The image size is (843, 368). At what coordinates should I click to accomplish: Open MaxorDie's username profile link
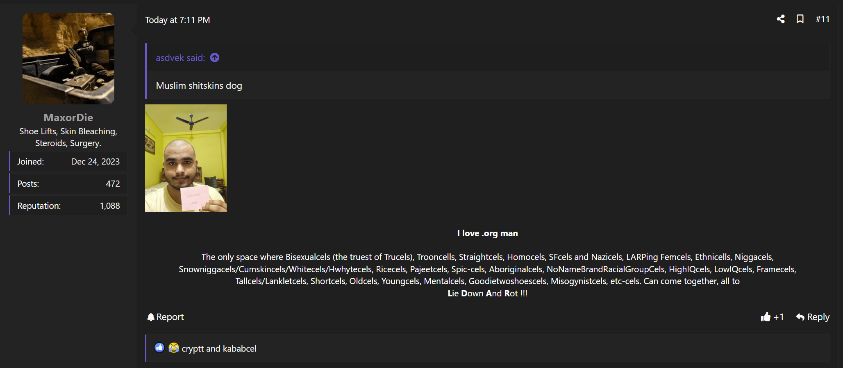pos(68,117)
